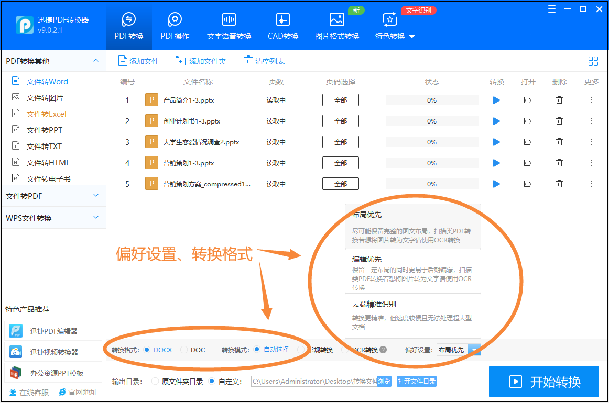Set page range 全部 for 产品简介1-3.pptx
The image size is (609, 403).
tap(341, 100)
